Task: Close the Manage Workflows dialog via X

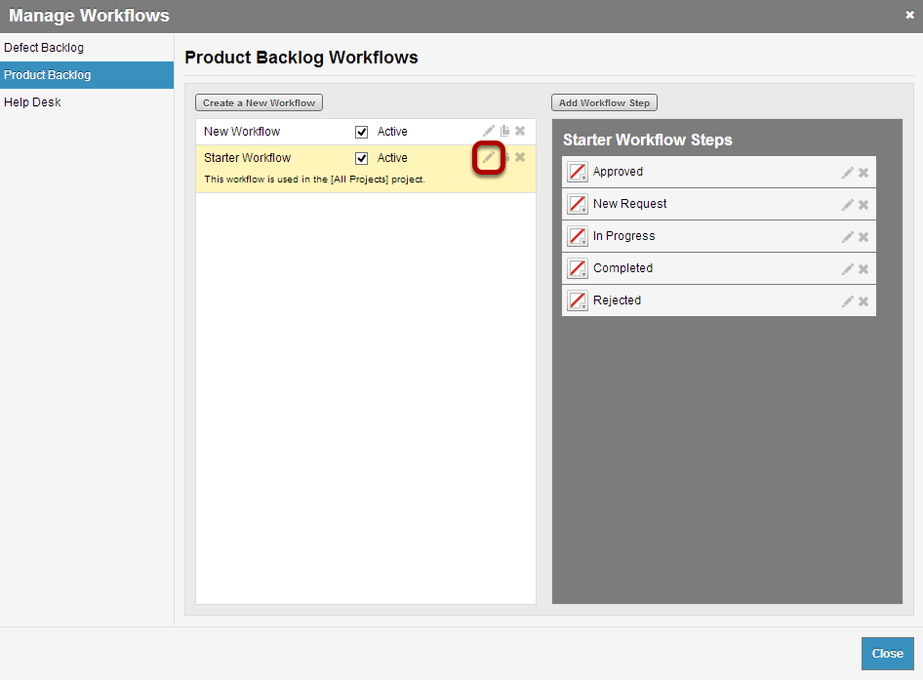Action: [909, 16]
